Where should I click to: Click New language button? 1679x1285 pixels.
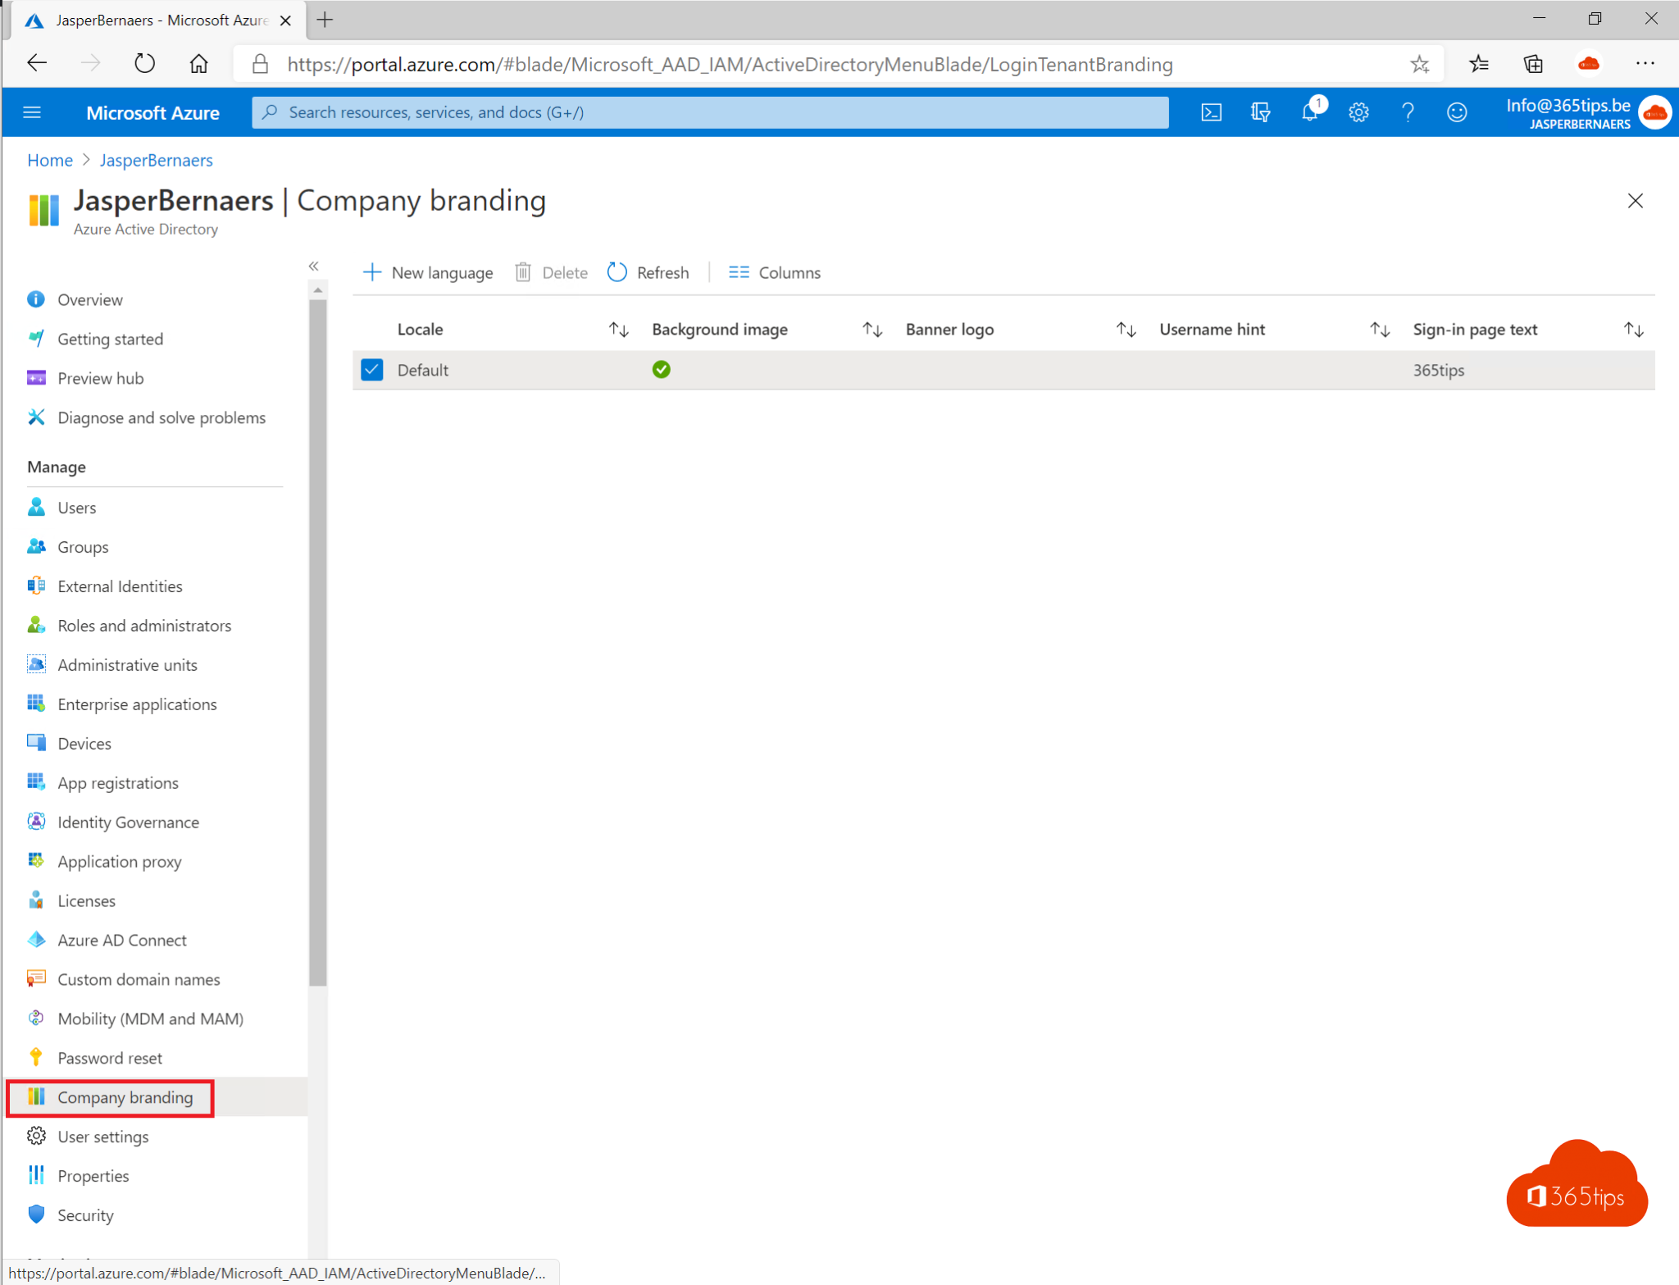pos(428,272)
